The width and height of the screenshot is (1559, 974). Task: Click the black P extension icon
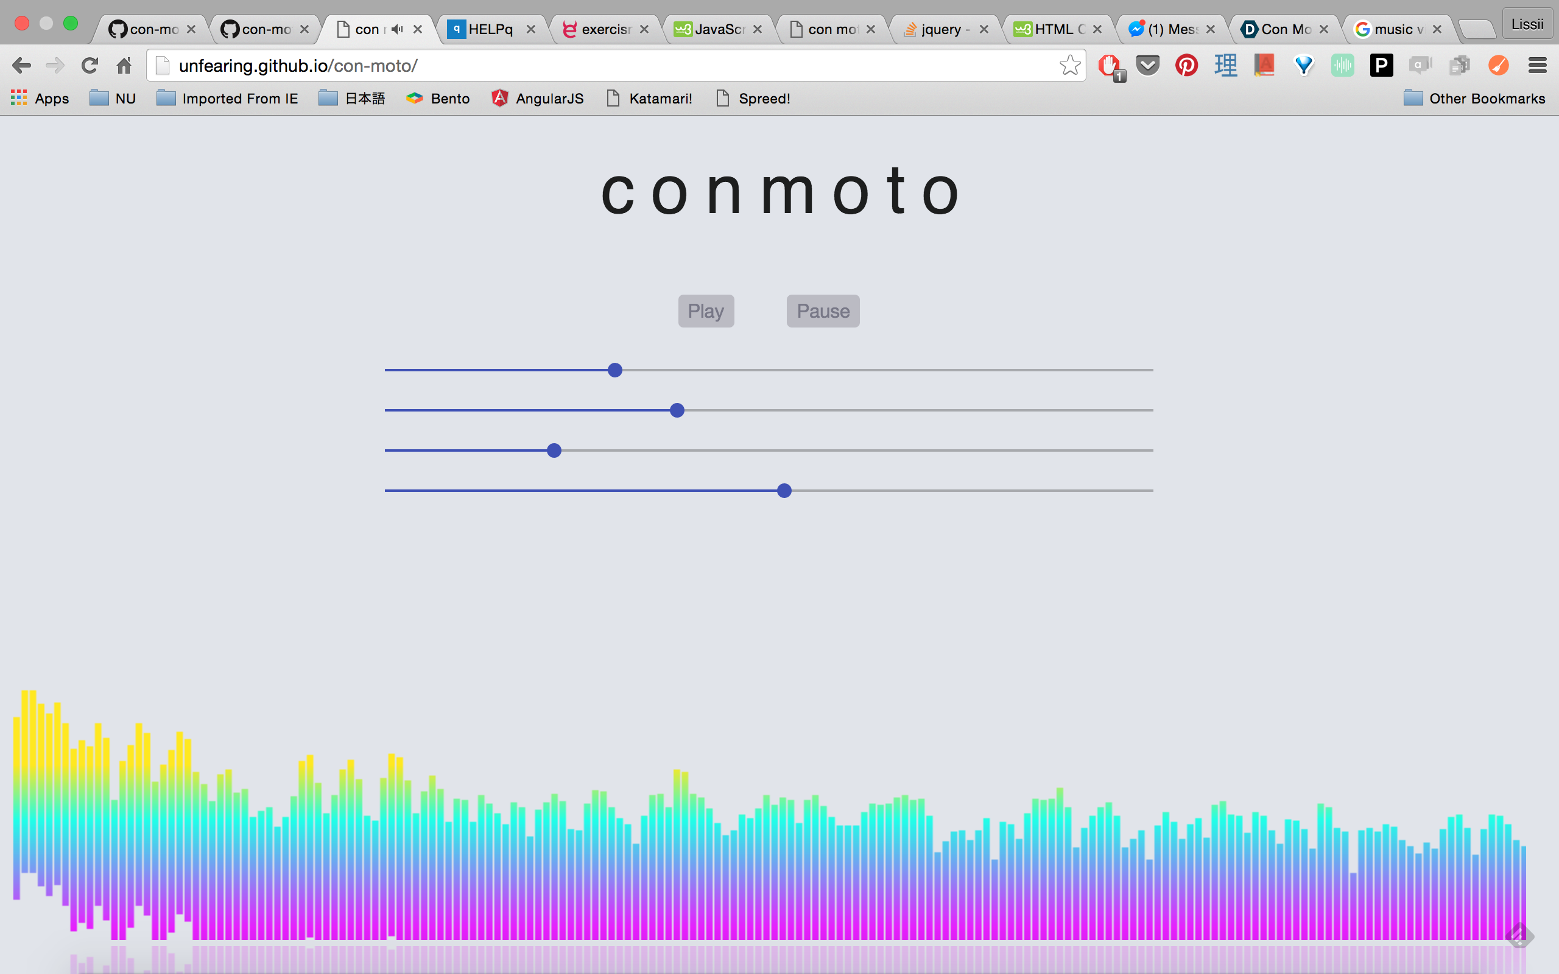1381,65
